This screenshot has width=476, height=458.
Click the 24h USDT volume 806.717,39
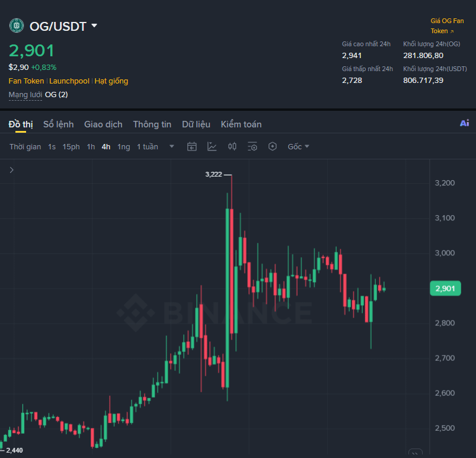click(x=423, y=81)
